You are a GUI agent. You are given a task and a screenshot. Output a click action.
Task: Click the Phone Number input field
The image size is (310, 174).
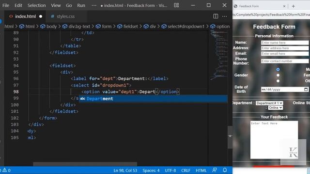285,61
